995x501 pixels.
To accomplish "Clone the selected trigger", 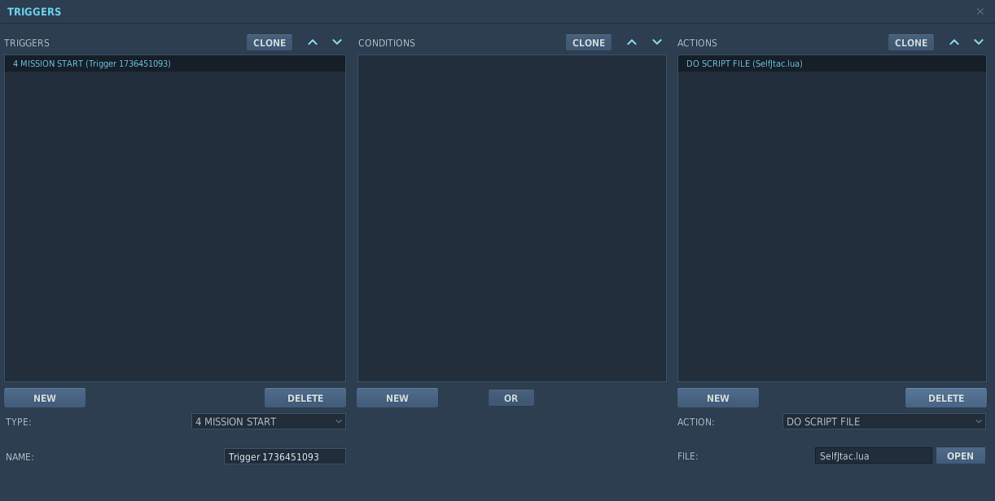I will tap(270, 43).
